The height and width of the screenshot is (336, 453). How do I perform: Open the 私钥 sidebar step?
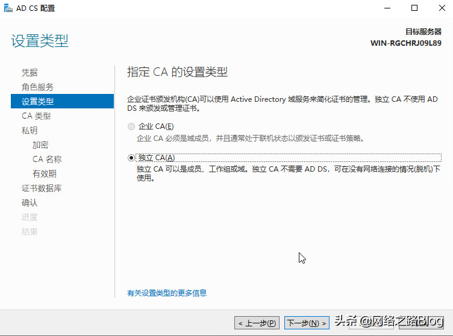30,130
